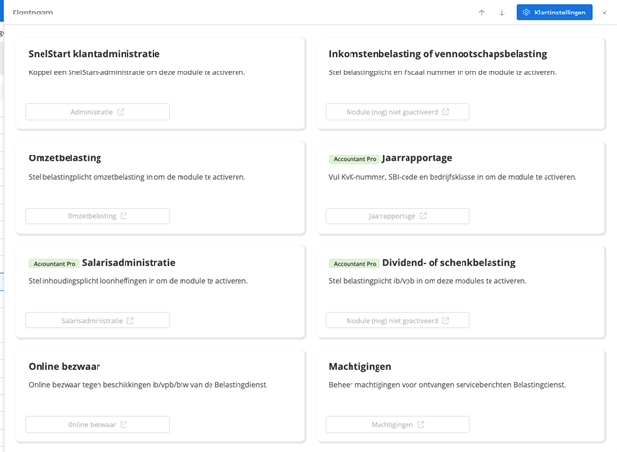
Task: Click the up arrow navigation icon
Action: pyautogui.click(x=482, y=13)
